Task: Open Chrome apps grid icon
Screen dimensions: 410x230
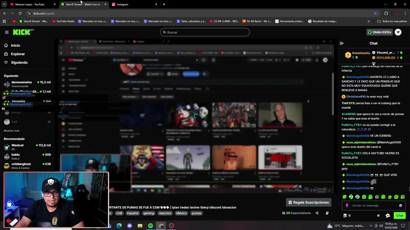Action: coord(4,21)
